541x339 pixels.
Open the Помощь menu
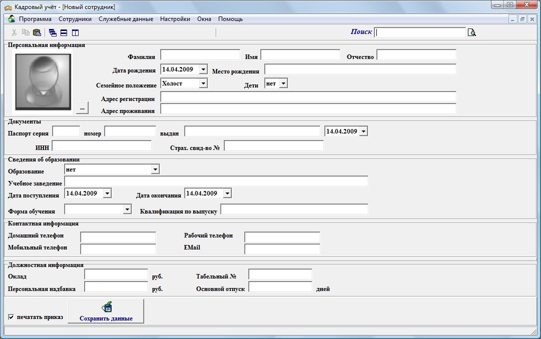click(231, 19)
